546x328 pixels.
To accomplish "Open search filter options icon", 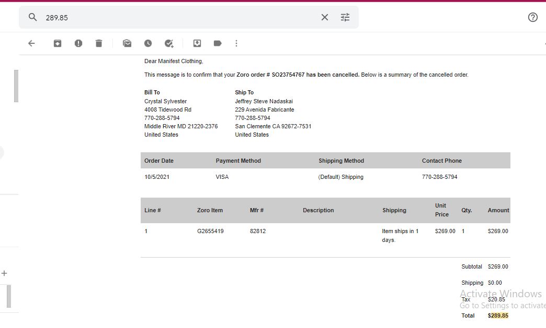I will 345,17.
